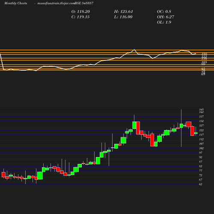
Task: Click the 77 price axis label
Action: coord(201,171)
